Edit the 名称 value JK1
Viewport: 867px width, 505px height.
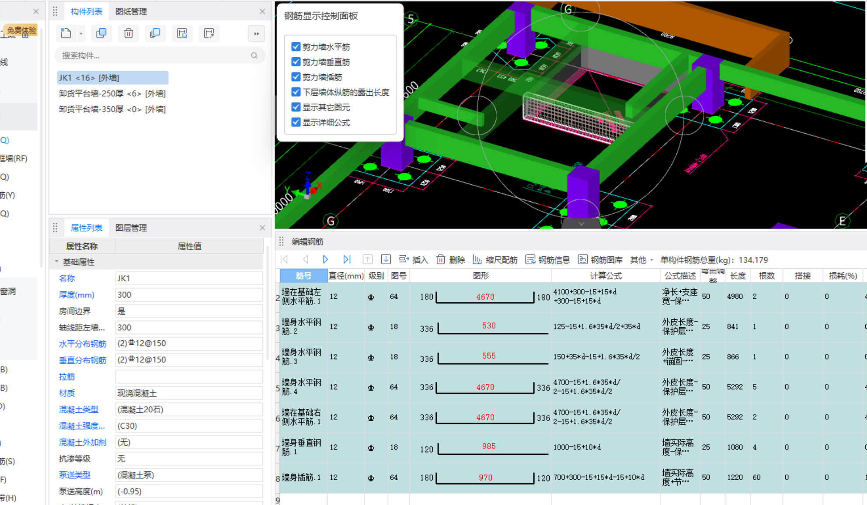(189, 278)
